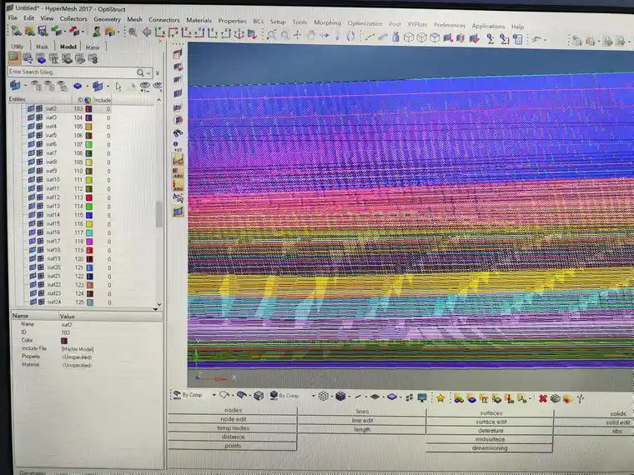
Task: Open the second By Comp visualization dropdown
Action: (x=313, y=396)
